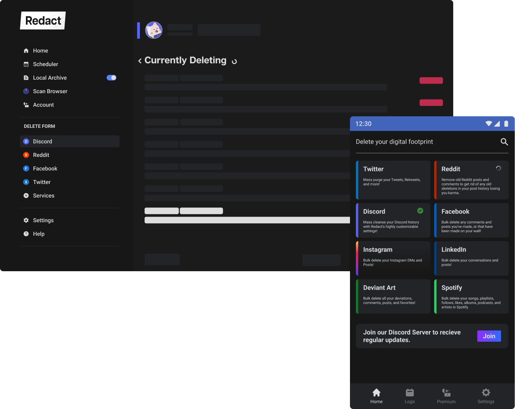Open the Reddit card in mobile app
Screen dimensions: 515x409
tap(472, 180)
